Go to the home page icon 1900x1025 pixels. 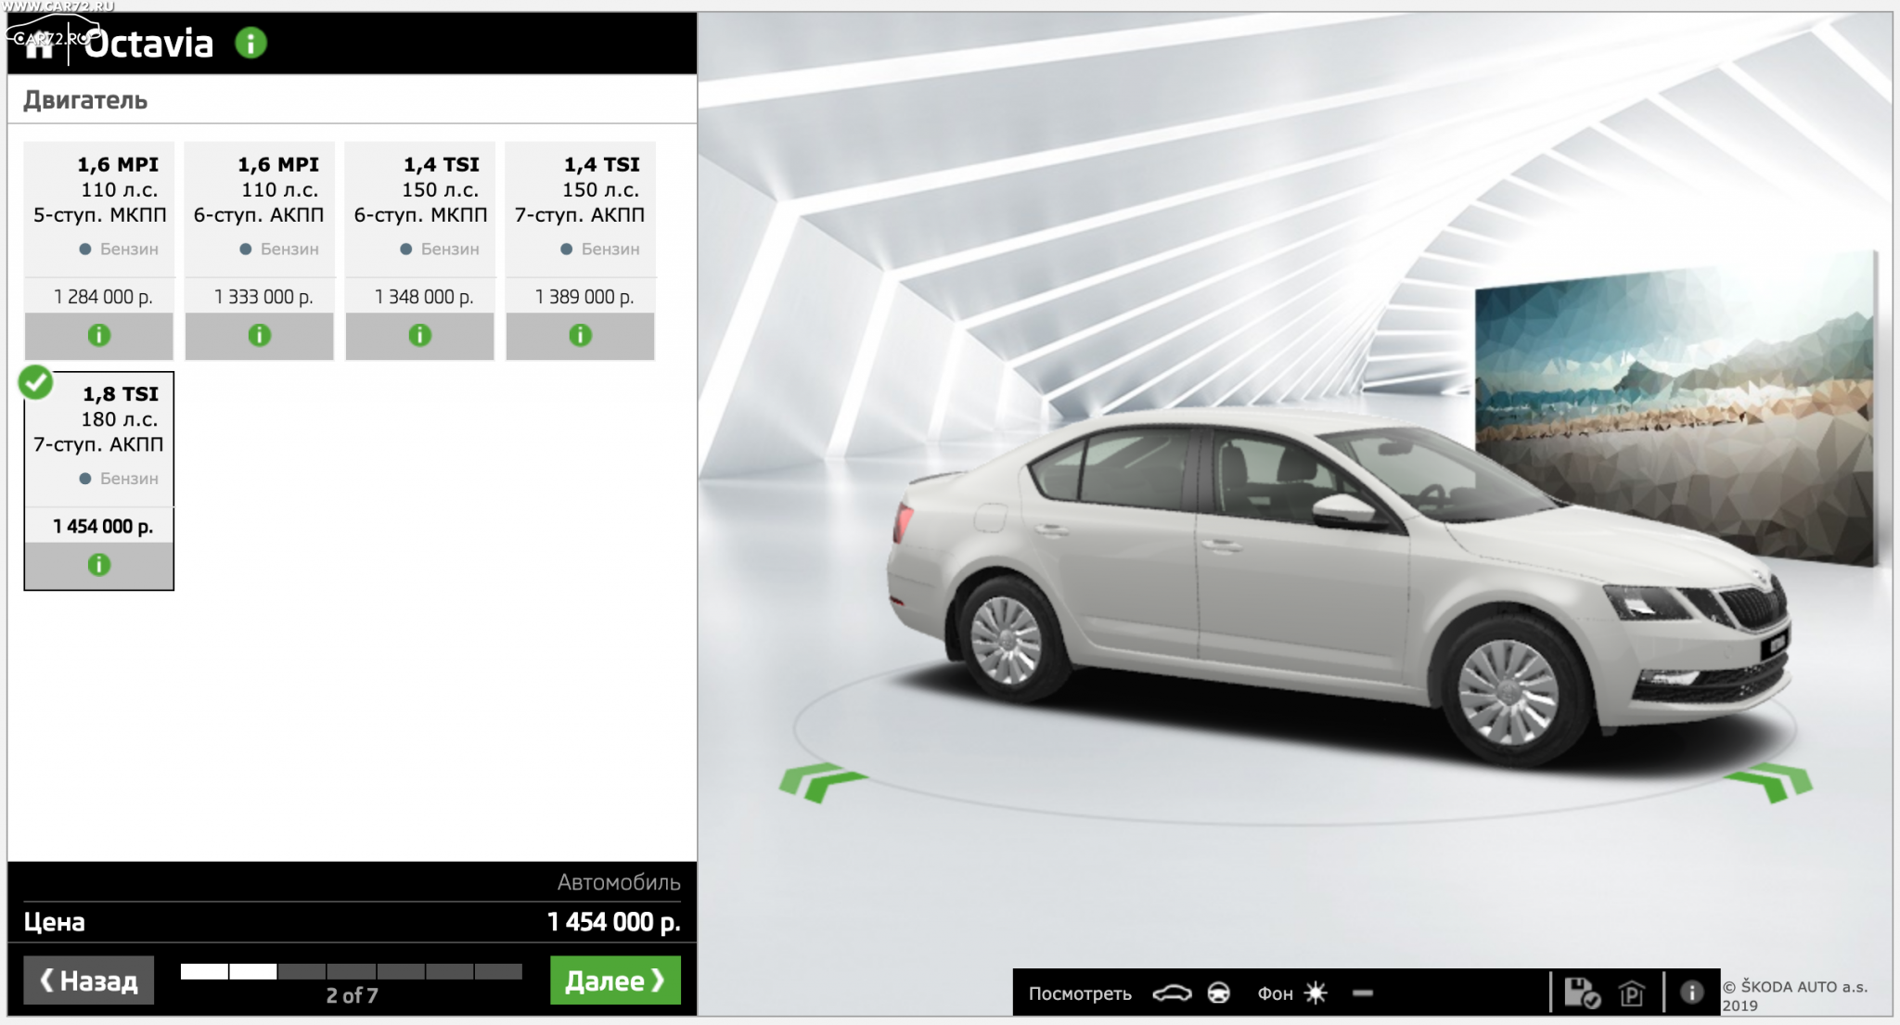[39, 45]
